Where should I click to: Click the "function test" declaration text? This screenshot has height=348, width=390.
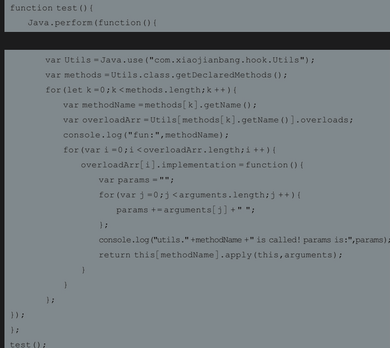41,8
